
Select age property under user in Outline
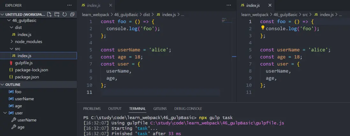pos(21,127)
